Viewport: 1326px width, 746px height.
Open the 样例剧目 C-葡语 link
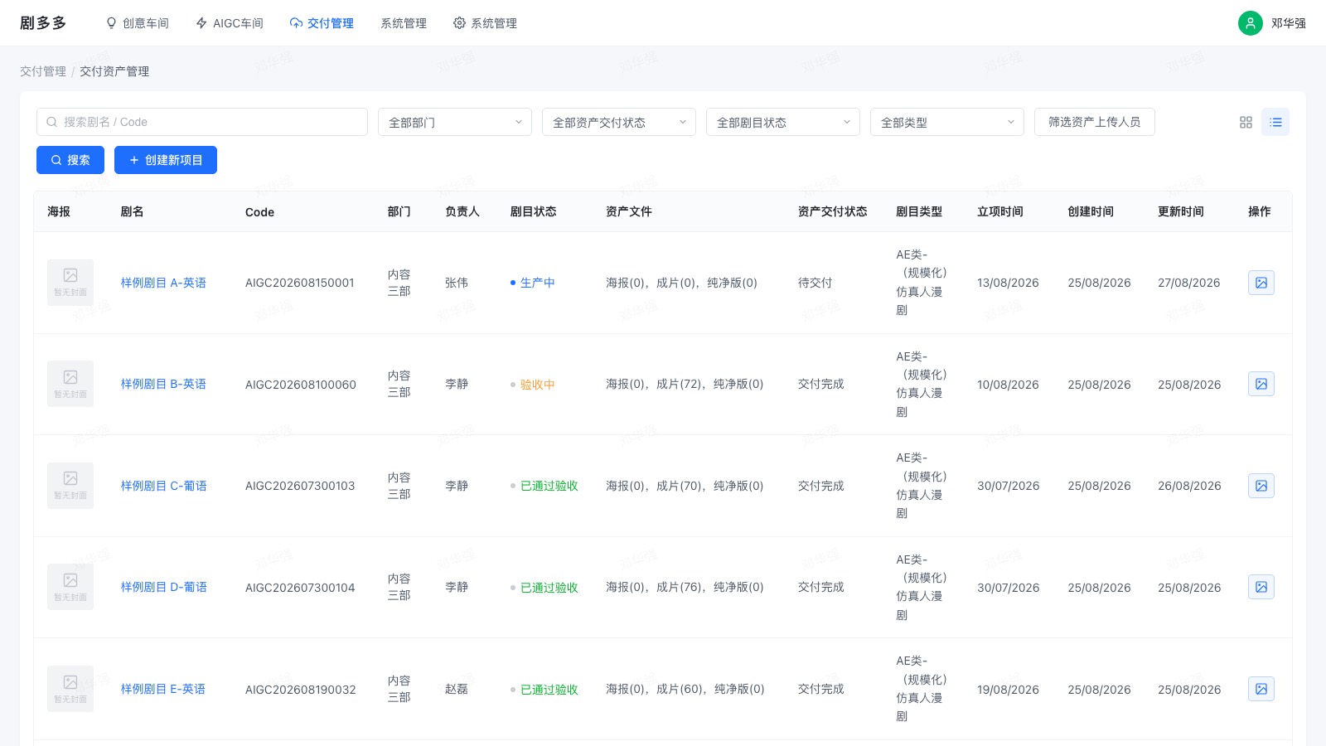click(164, 486)
